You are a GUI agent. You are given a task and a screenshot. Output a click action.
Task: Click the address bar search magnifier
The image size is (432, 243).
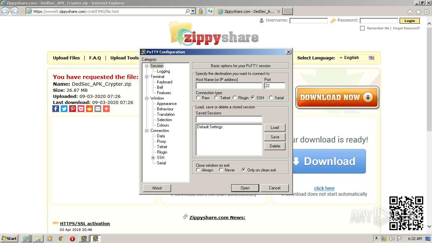click(188, 11)
